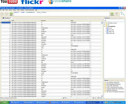This screenshot has width=126, height=104.
Task: Click the canal table icon
Action: coord(108,28)
